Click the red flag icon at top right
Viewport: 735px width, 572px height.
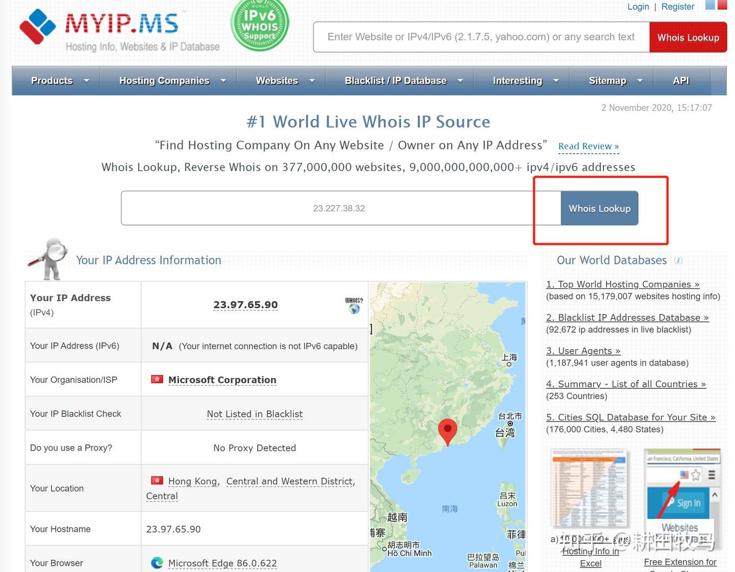(x=722, y=5)
